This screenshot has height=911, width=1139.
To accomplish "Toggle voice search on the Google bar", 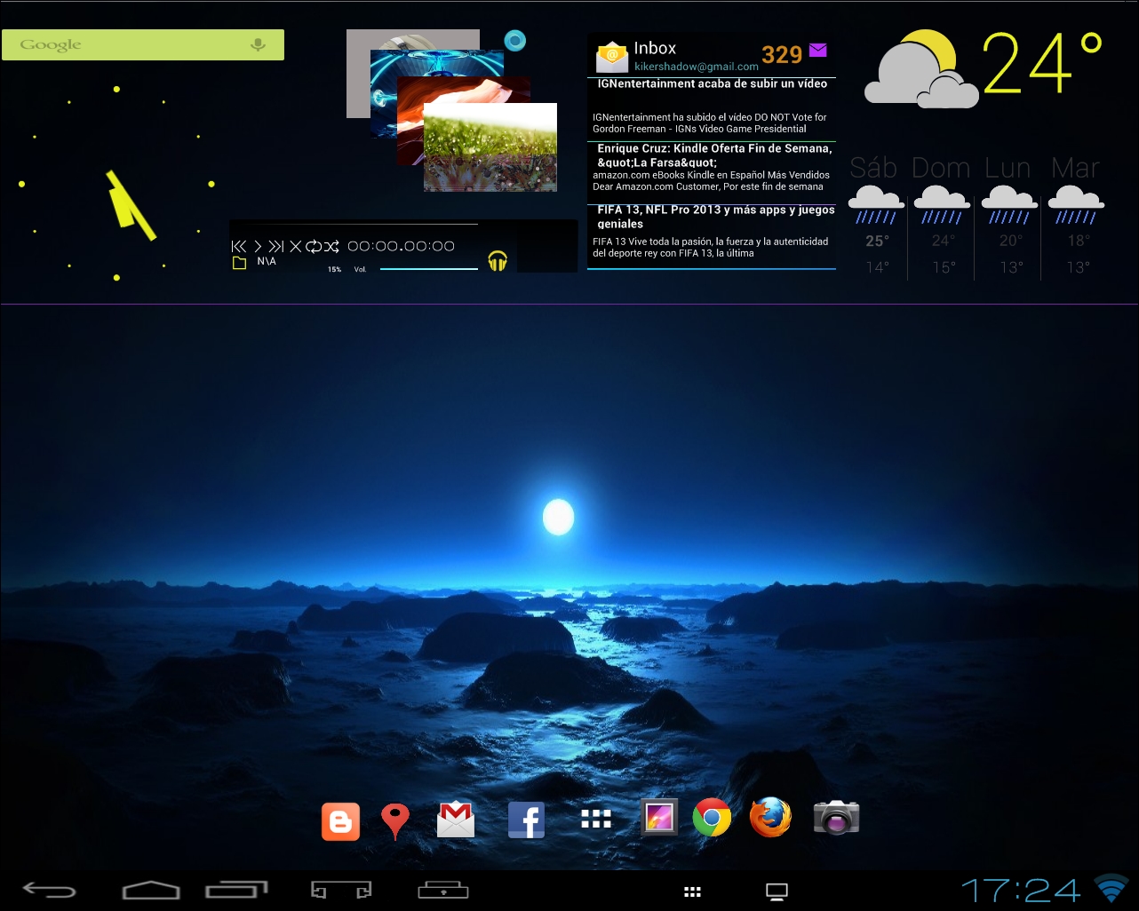I will (x=258, y=44).
